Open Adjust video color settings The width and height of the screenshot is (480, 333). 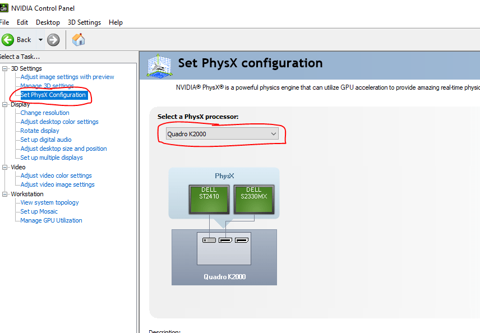point(56,175)
